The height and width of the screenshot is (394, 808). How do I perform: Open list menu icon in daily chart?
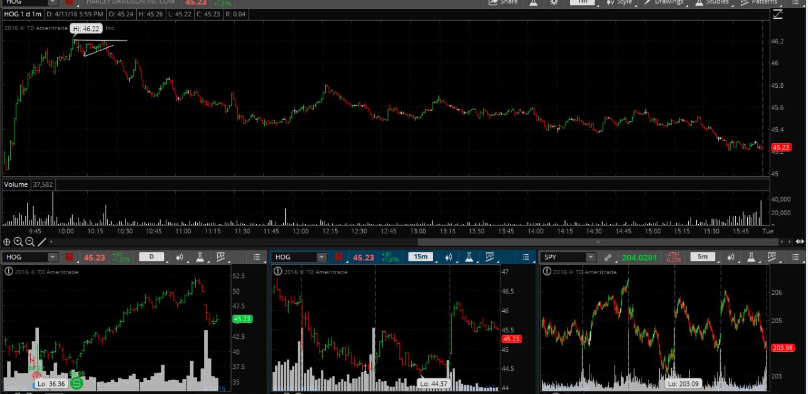[257, 257]
